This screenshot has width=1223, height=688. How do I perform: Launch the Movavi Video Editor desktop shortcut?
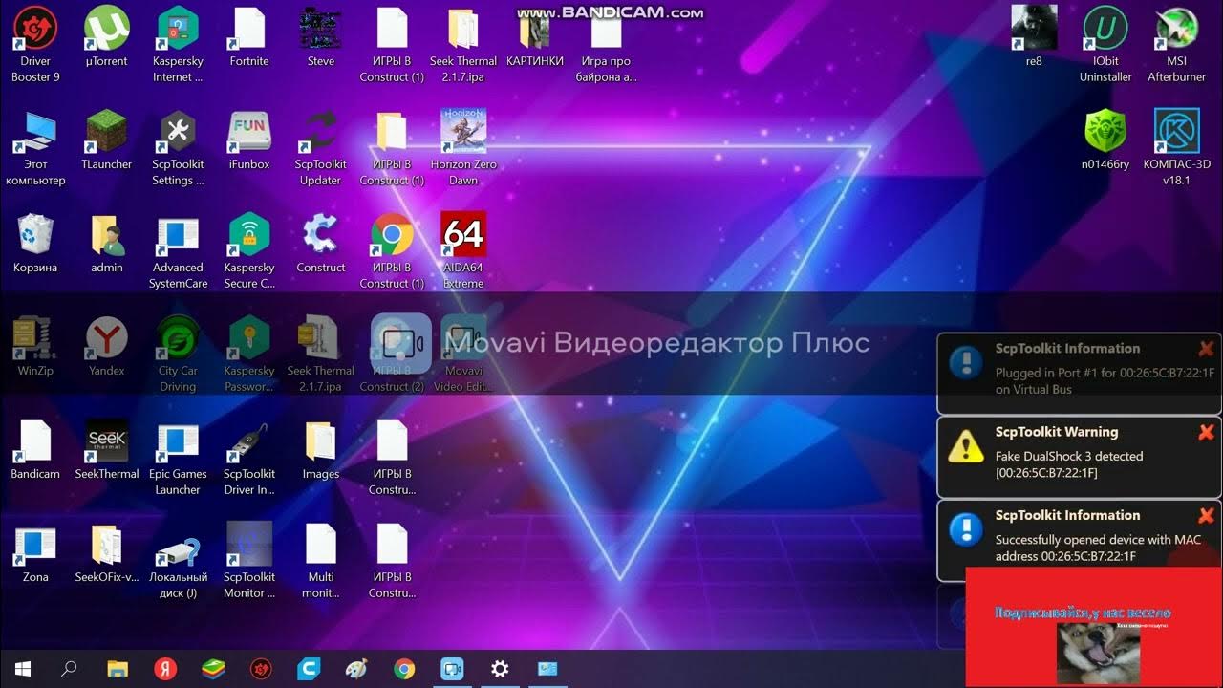pos(463,338)
